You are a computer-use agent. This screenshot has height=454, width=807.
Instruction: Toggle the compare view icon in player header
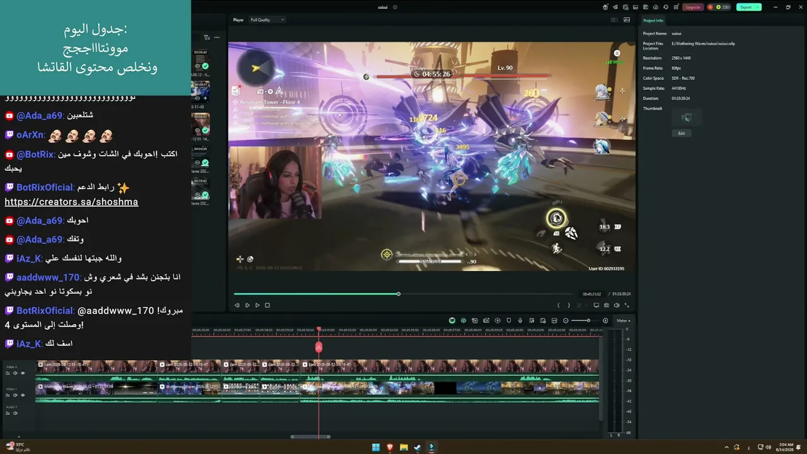pyautogui.click(x=614, y=20)
